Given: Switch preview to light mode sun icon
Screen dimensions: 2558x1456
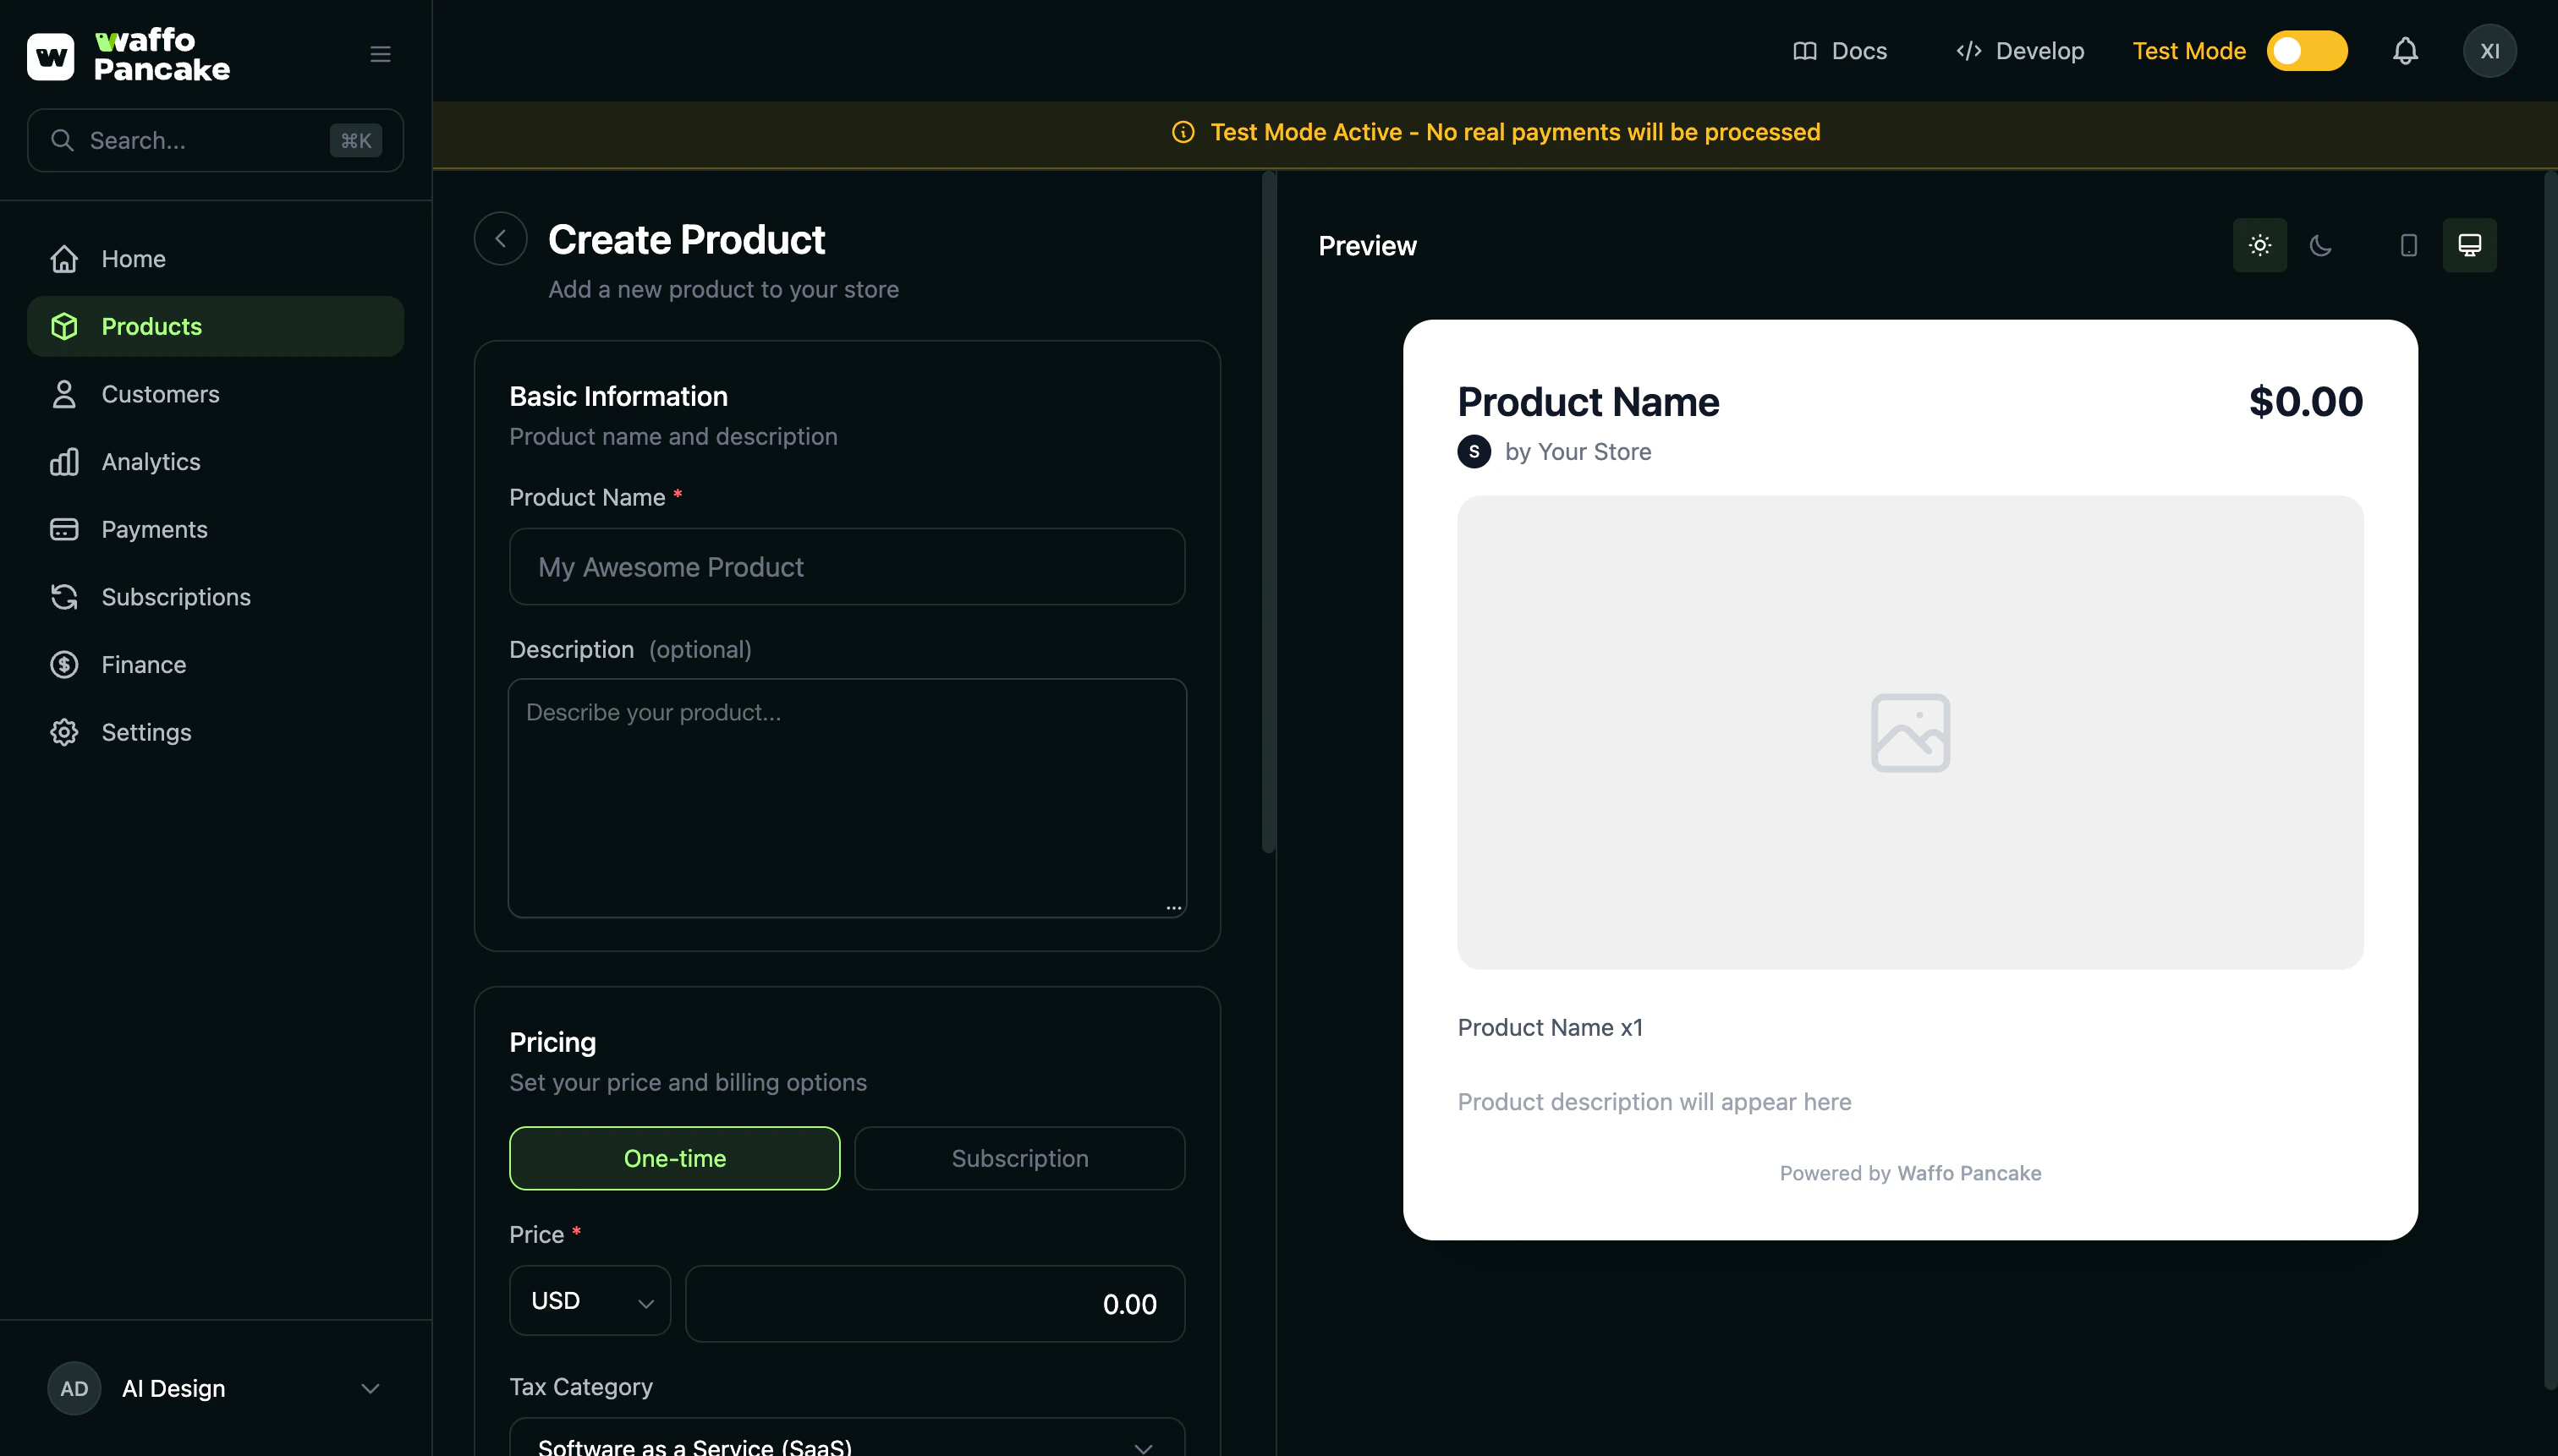Looking at the screenshot, I should point(2259,244).
